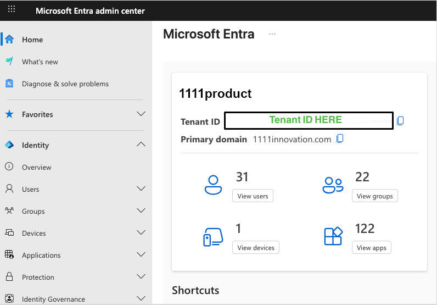The width and height of the screenshot is (437, 305).
Task: Click the What's new flag icon
Action: (x=9, y=61)
